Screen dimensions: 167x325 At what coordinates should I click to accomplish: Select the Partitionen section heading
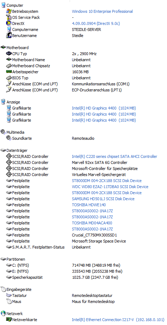16,259
